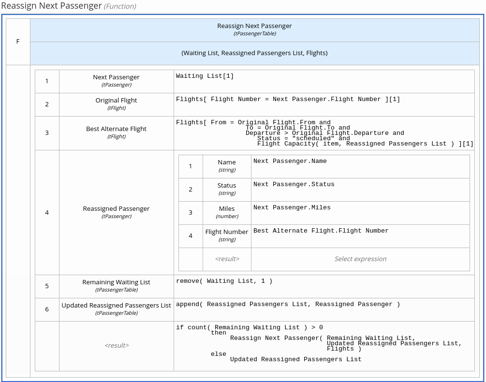
Task: Click the Updated Reassigned Passengers List entry
Action: coord(116,309)
